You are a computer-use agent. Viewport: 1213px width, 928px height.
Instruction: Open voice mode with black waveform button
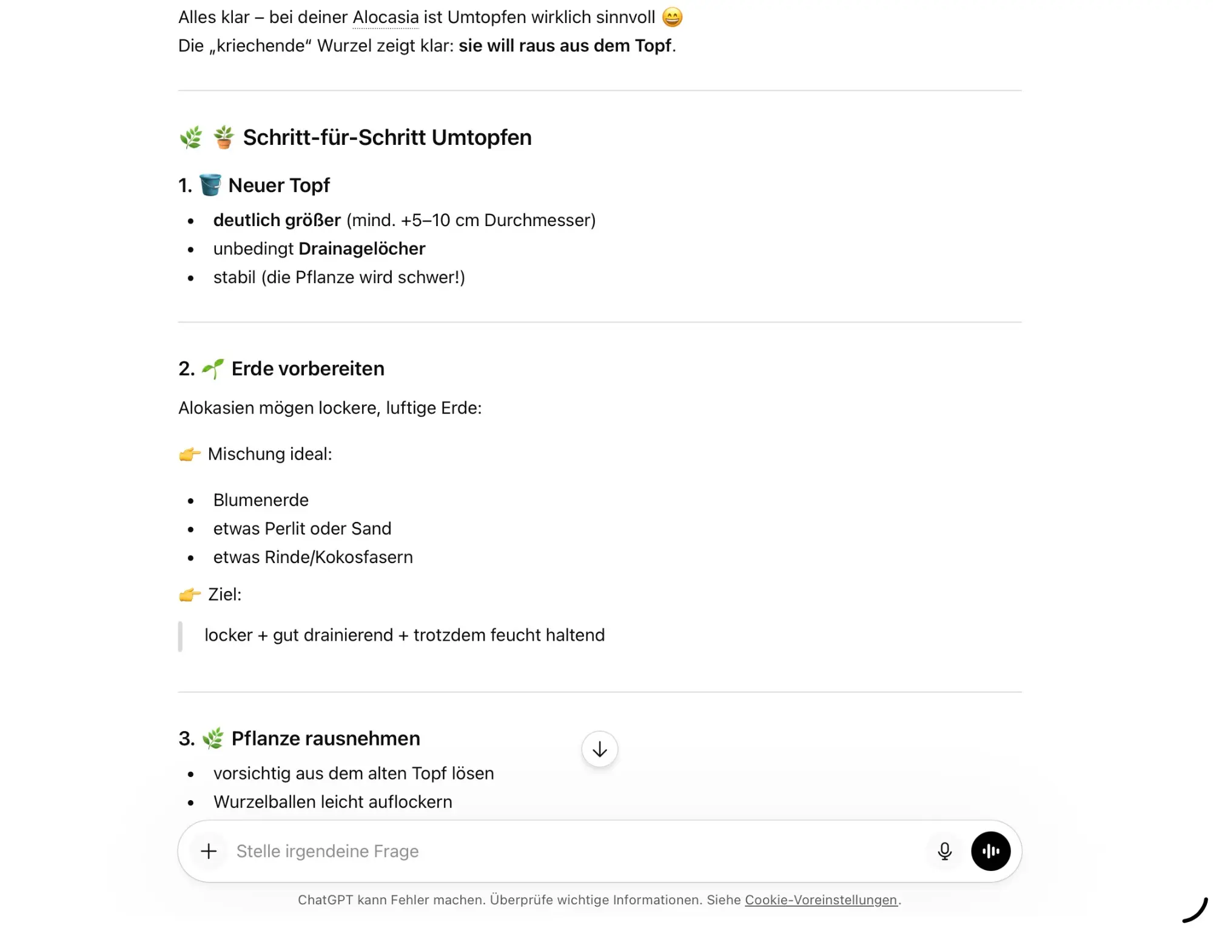990,851
